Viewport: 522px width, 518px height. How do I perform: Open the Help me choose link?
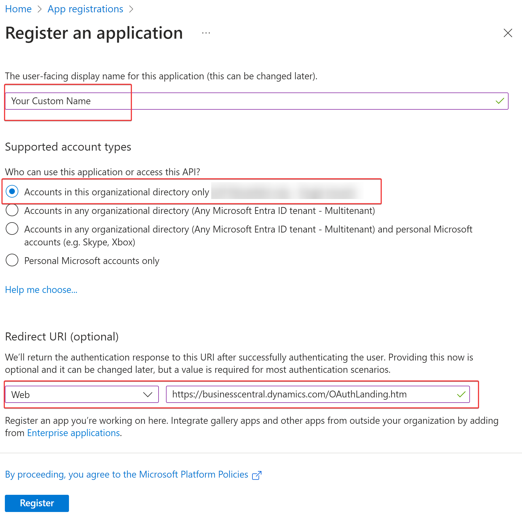[x=41, y=290]
